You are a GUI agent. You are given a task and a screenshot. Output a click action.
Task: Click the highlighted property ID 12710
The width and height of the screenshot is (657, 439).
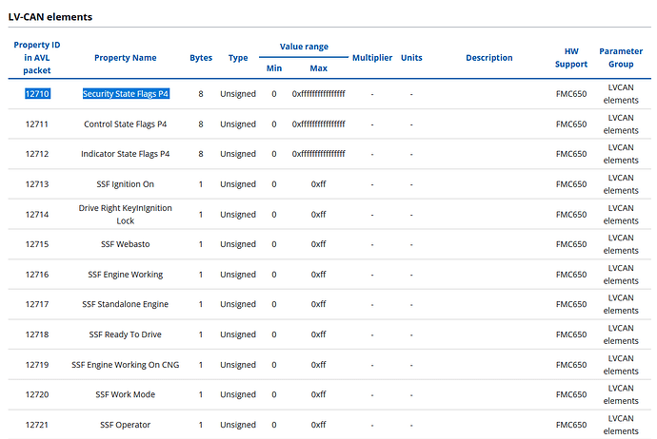[x=37, y=94]
